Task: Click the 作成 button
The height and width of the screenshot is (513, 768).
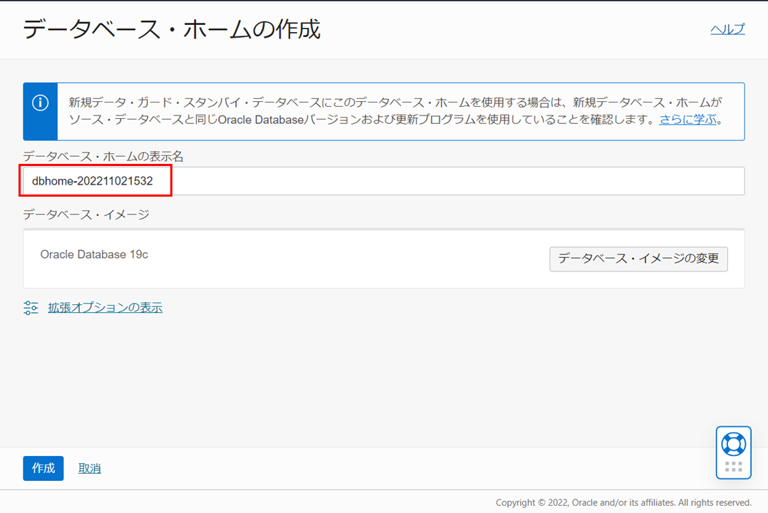Action: point(43,468)
